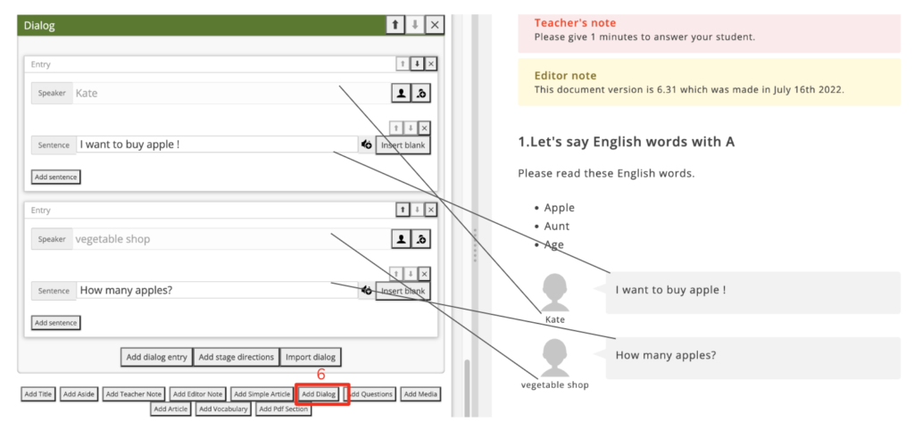Select the person icon for vegetable shop speaker

coord(402,239)
